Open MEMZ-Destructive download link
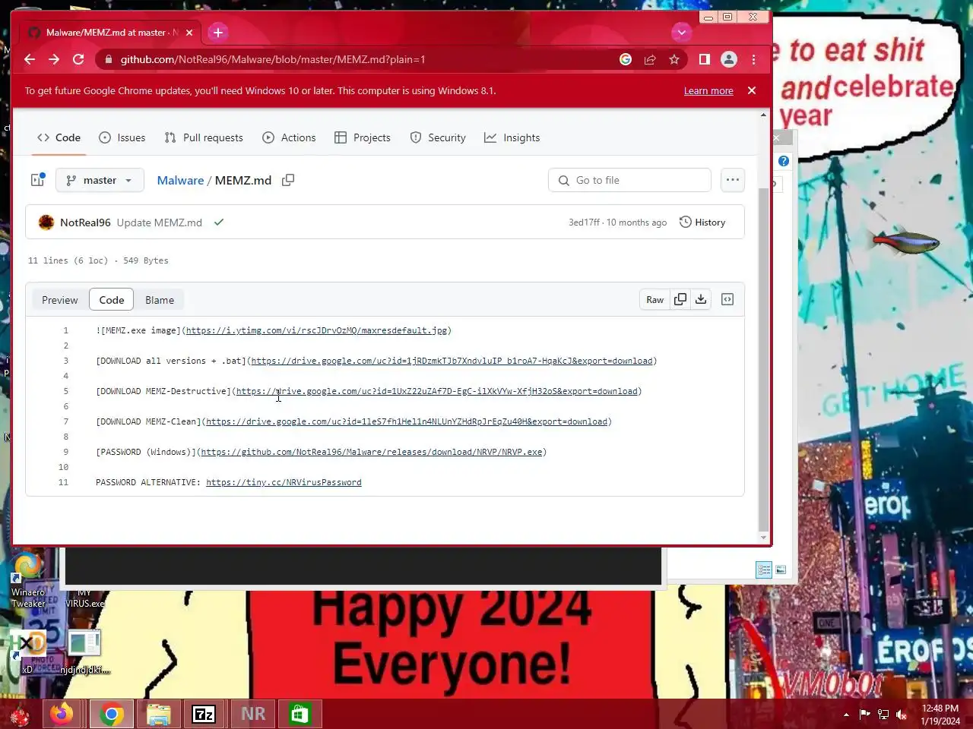Screen dimensions: 973x729 click(436, 391)
